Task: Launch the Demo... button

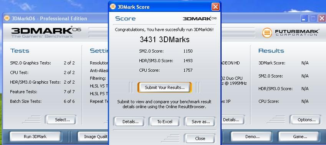Action: (252, 137)
